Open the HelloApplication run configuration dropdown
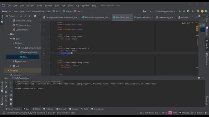 coord(166,11)
